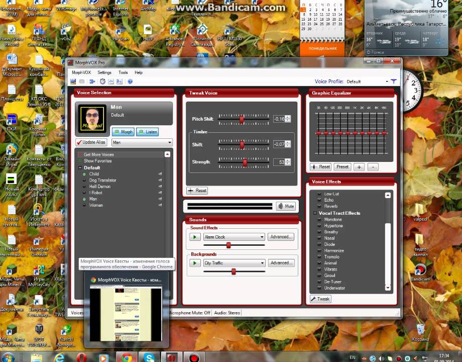This screenshot has height=362, width=462.
Task: Mute the microphone with the Mute button
Action: pyautogui.click(x=286, y=206)
